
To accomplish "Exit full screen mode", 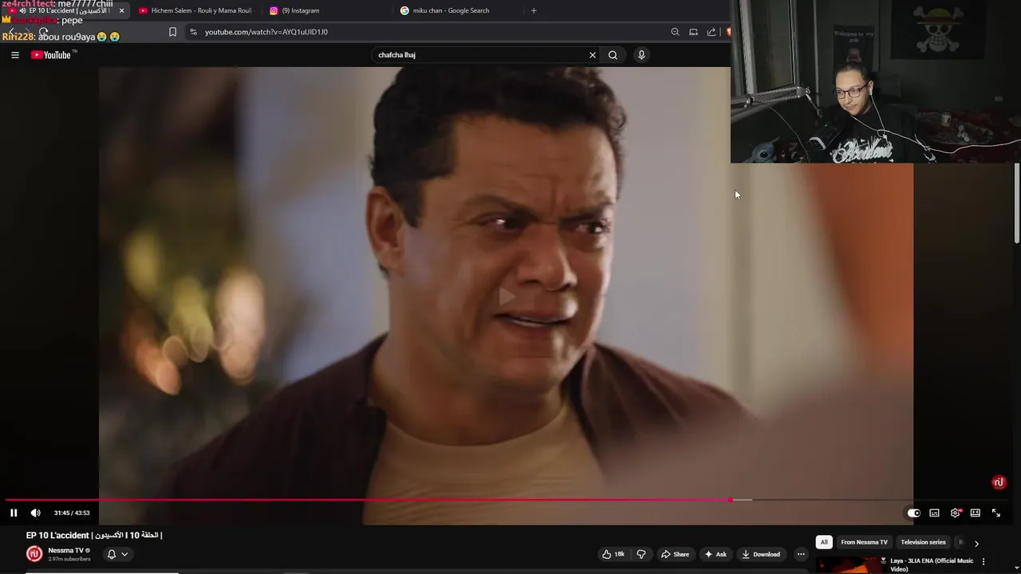I will (995, 513).
